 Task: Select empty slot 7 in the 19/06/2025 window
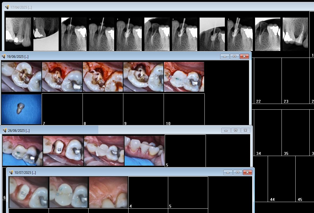click(62, 109)
